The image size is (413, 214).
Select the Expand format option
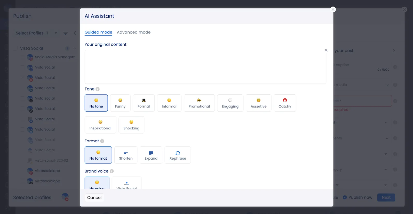pyautogui.click(x=151, y=155)
